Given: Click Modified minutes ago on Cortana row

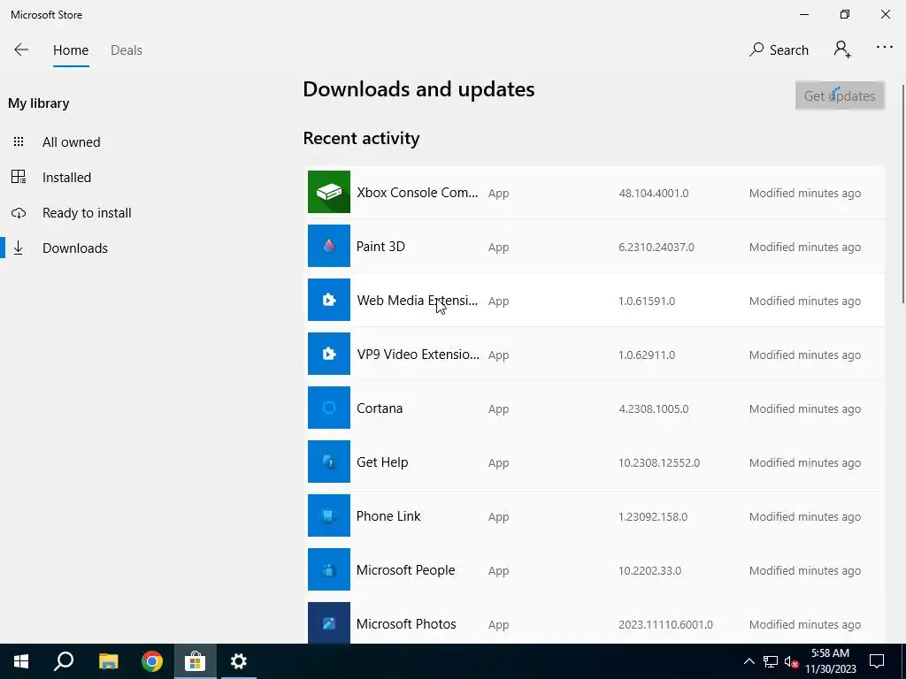Looking at the screenshot, I should click(805, 408).
